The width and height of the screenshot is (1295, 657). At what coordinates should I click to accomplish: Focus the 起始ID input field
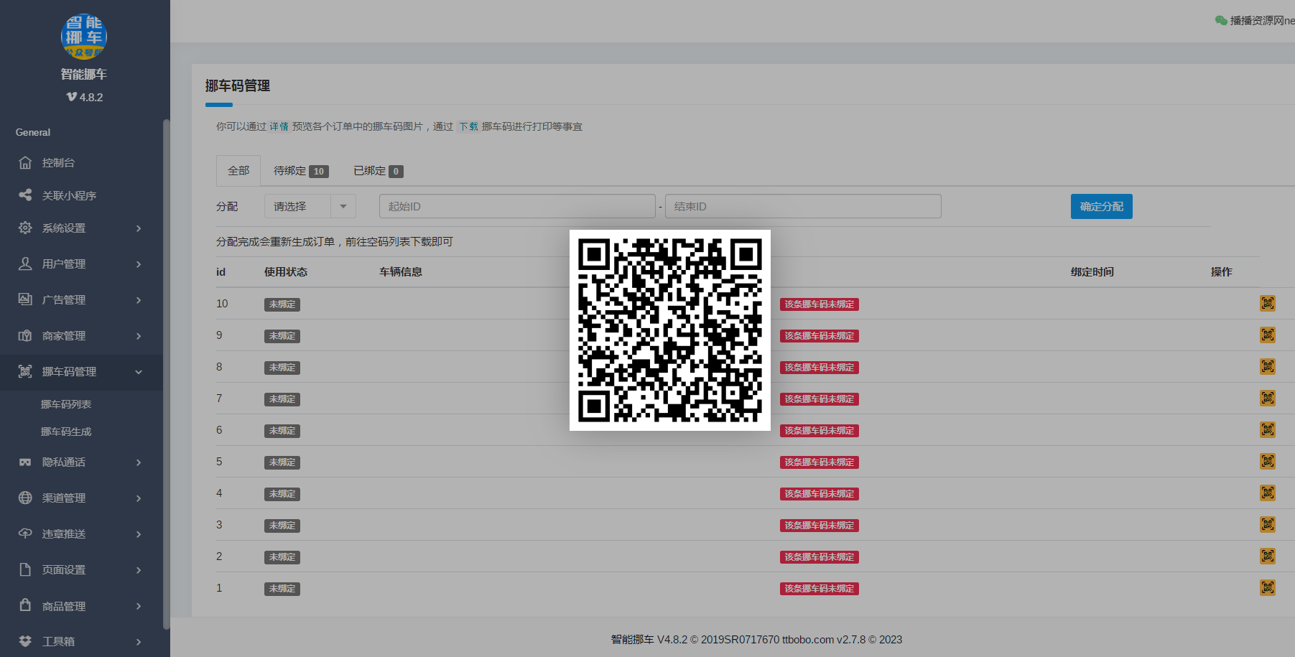click(517, 206)
